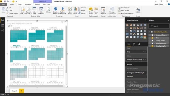This screenshot has width=170, height=96.
Task: Collapse the Correctional_Facilit table tree
Action: click(x=150, y=32)
